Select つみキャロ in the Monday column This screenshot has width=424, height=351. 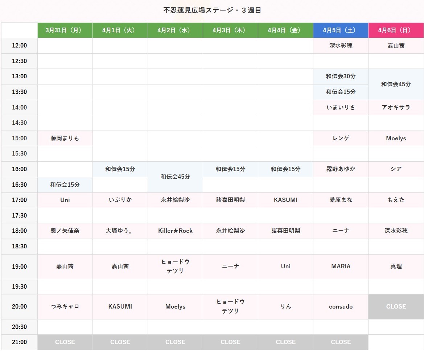tap(65, 306)
